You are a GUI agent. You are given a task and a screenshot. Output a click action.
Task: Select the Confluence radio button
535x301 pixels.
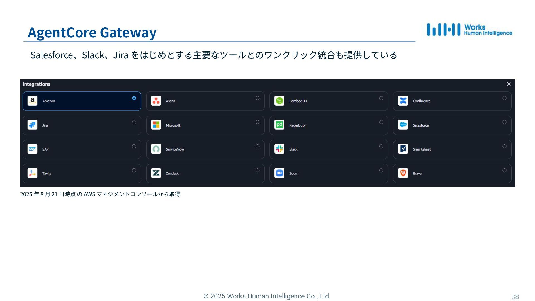[x=504, y=98]
